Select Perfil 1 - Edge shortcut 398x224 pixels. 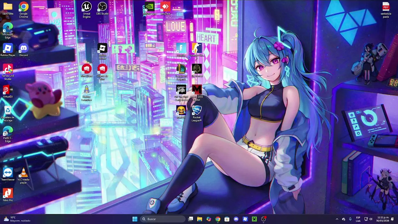8,134
